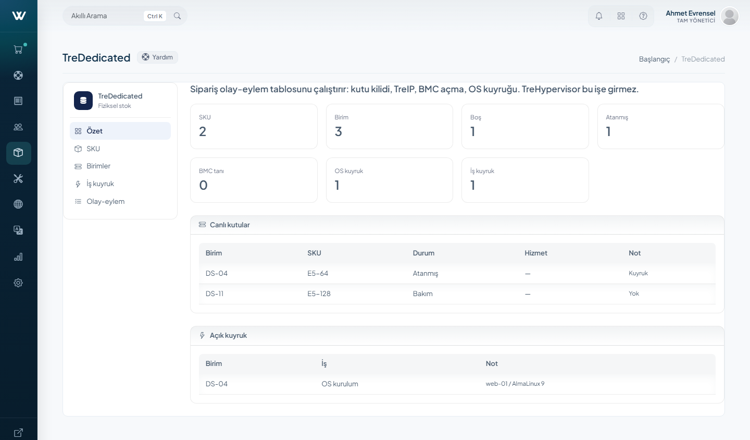Click web-01 / AlmaLinux 9 note
The height and width of the screenshot is (440, 750).
(x=515, y=384)
